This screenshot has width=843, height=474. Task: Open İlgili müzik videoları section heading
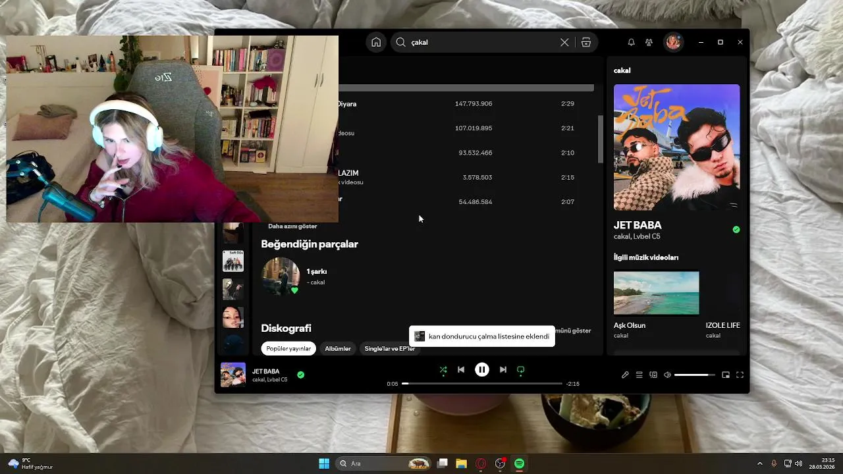pos(646,257)
